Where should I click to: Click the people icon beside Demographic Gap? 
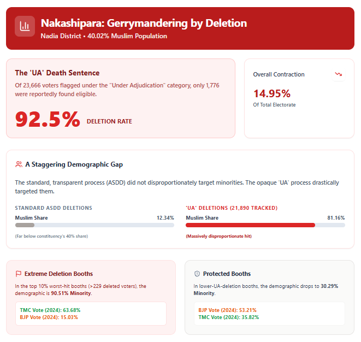click(19, 164)
